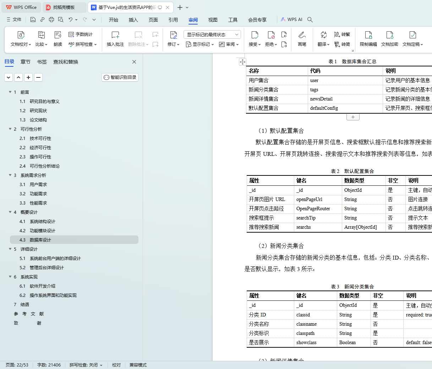Open the search magnifier beside WPS AI
The width and height of the screenshot is (432, 369).
click(310, 20)
